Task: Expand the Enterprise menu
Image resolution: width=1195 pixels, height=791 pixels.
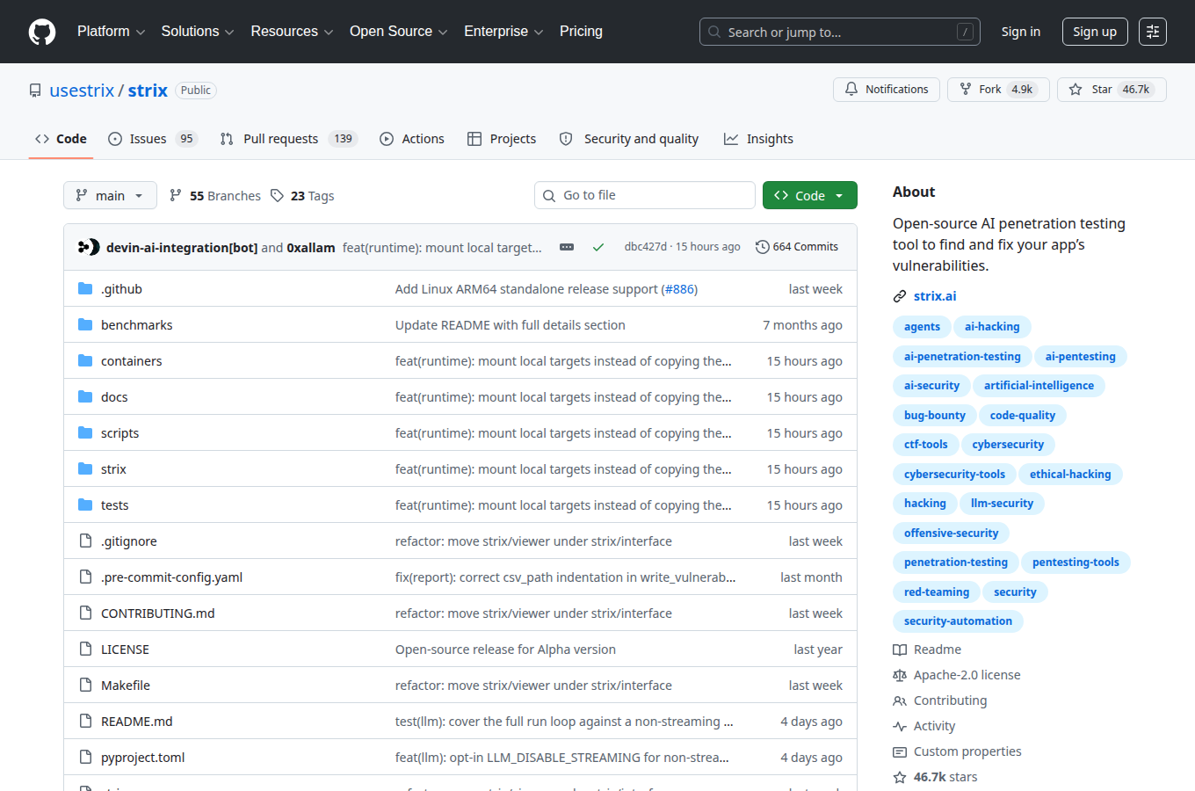Action: 503,32
